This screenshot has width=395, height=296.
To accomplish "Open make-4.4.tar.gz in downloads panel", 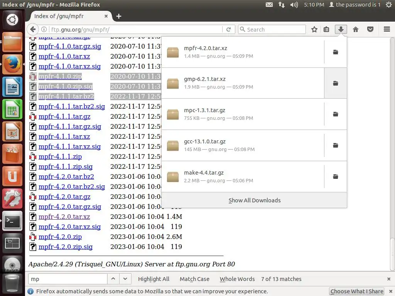I will click(243, 177).
